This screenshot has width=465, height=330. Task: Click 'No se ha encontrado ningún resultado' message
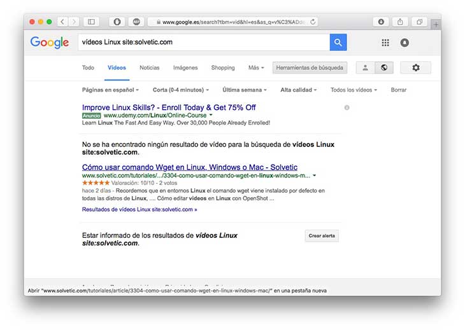[208, 148]
